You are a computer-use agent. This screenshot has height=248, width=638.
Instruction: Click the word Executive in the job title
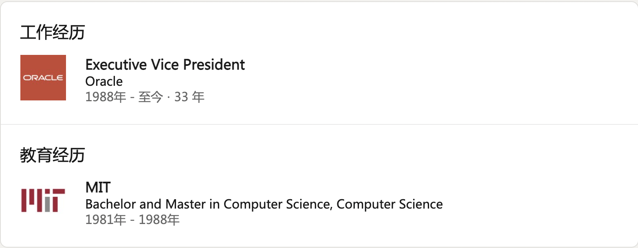[116, 65]
